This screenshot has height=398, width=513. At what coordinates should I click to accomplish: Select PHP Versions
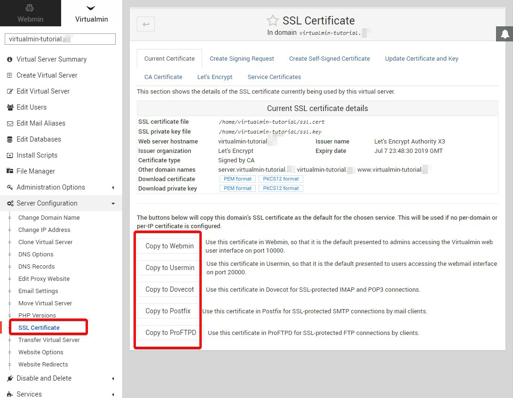tap(37, 316)
